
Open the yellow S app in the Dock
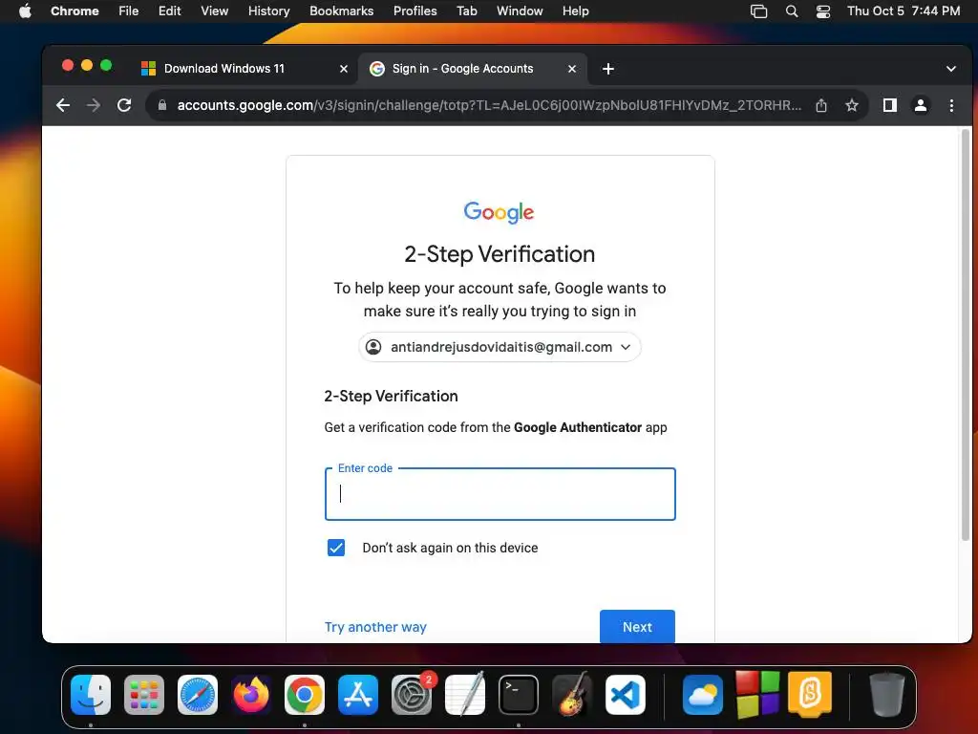tap(810, 694)
